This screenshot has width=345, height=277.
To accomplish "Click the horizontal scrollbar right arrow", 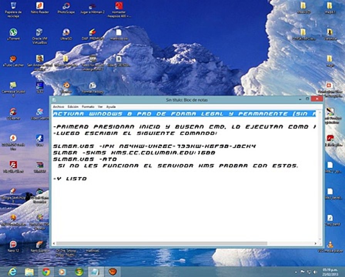I will (315, 244).
